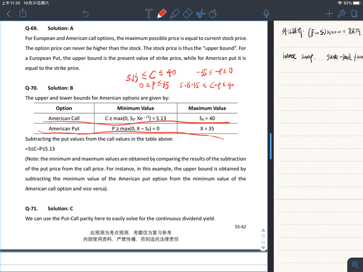Select the Eraser tool
Image resolution: width=363 pixels, height=272 pixels.
tap(187, 14)
